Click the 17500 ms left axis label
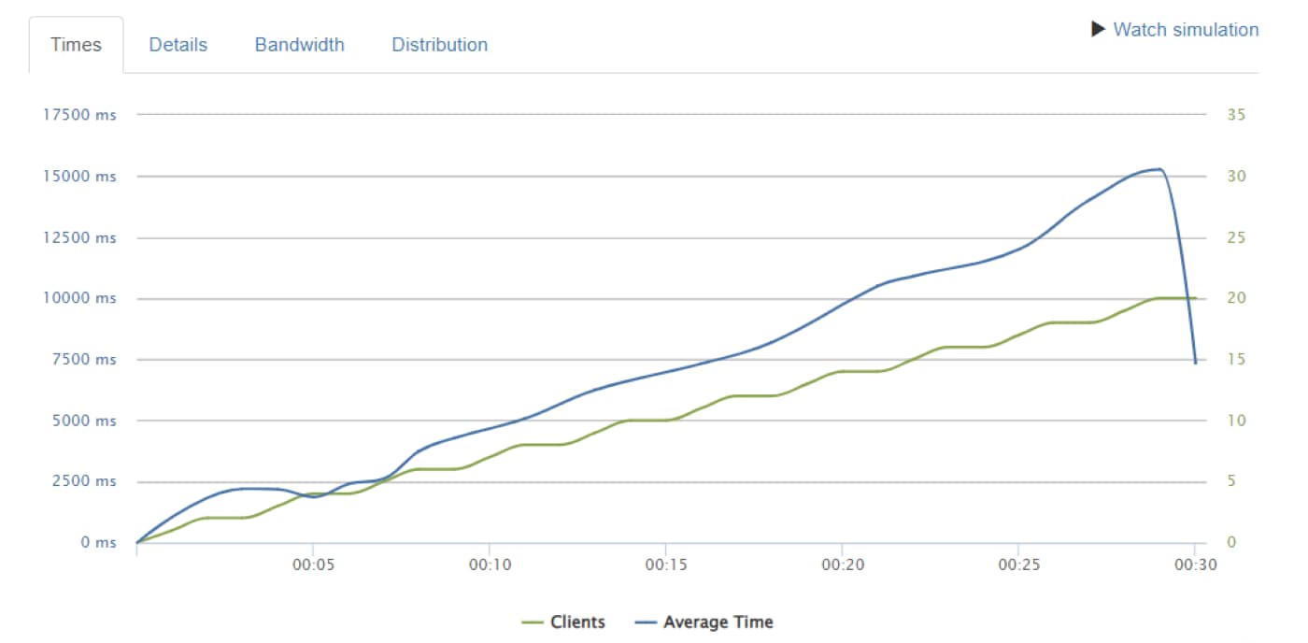The image size is (1308, 643). point(79,115)
